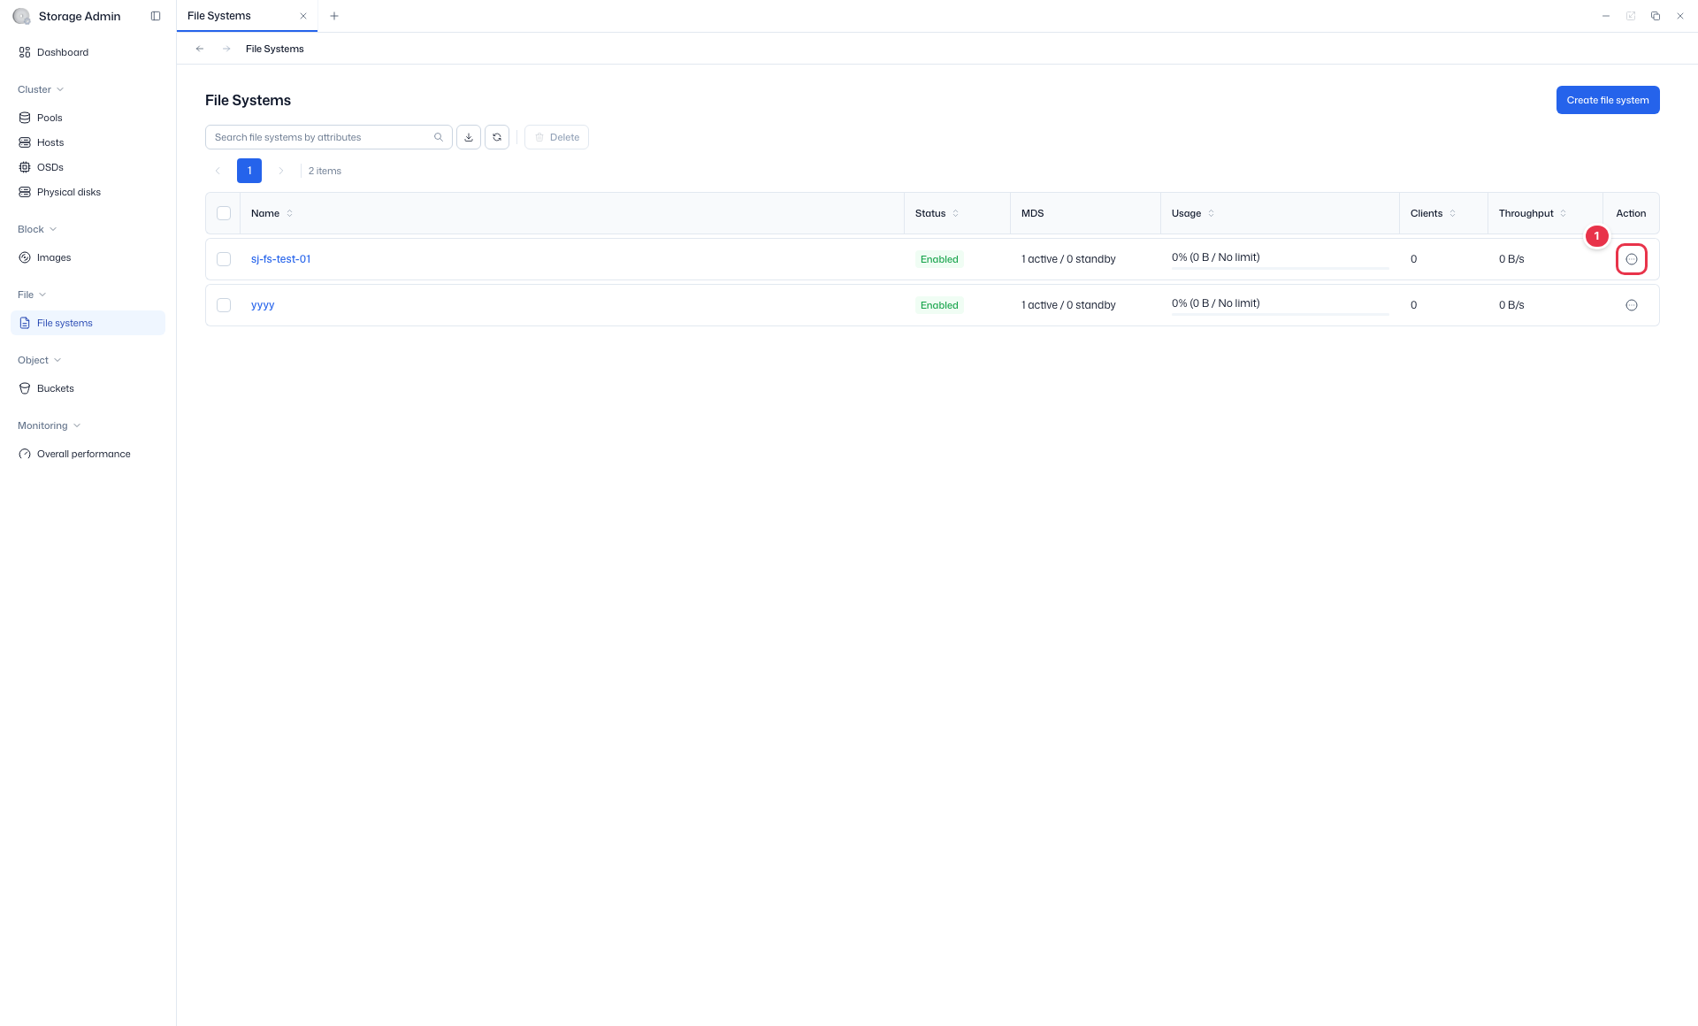Close the File Systems tab

click(x=303, y=16)
